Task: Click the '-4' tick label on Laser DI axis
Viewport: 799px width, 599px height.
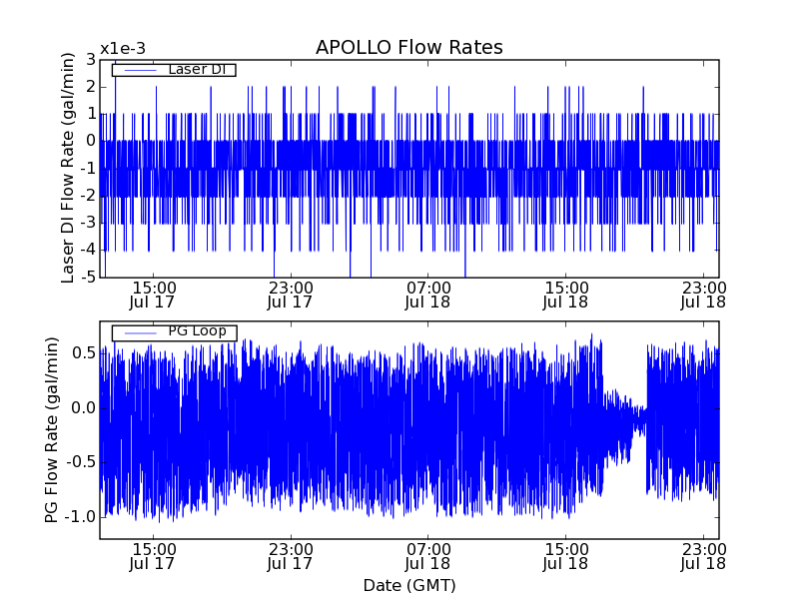Action: (x=88, y=250)
